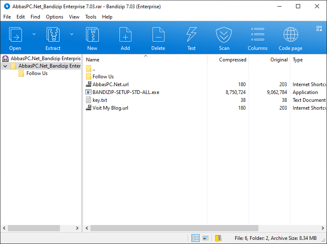Image resolution: width=327 pixels, height=244 pixels.
Task: Minimize the Bandizip window
Action: click(279, 6)
